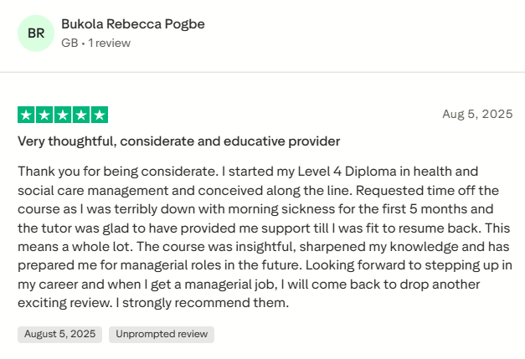Select the fifth green rating star
This screenshot has height=359, width=525.
pos(100,115)
